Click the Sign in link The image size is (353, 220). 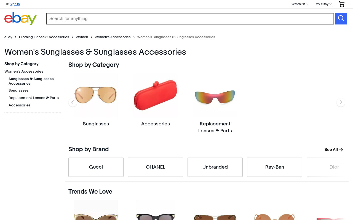point(15,4)
